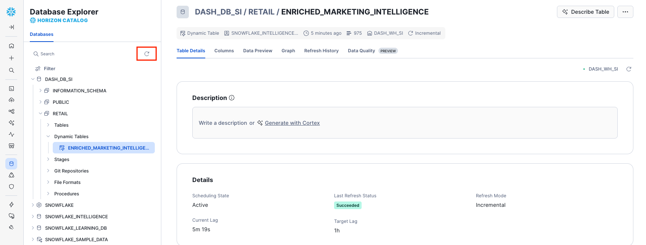Collapse the DASH_DB_SI database node
Screen dimensions: 646x245
coord(33,79)
